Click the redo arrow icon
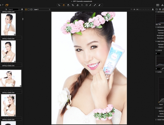This screenshot has height=125, width=164. [x=3, y=5]
